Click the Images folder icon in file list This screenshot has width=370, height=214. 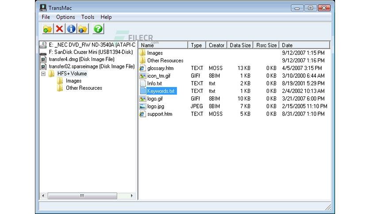click(143, 53)
